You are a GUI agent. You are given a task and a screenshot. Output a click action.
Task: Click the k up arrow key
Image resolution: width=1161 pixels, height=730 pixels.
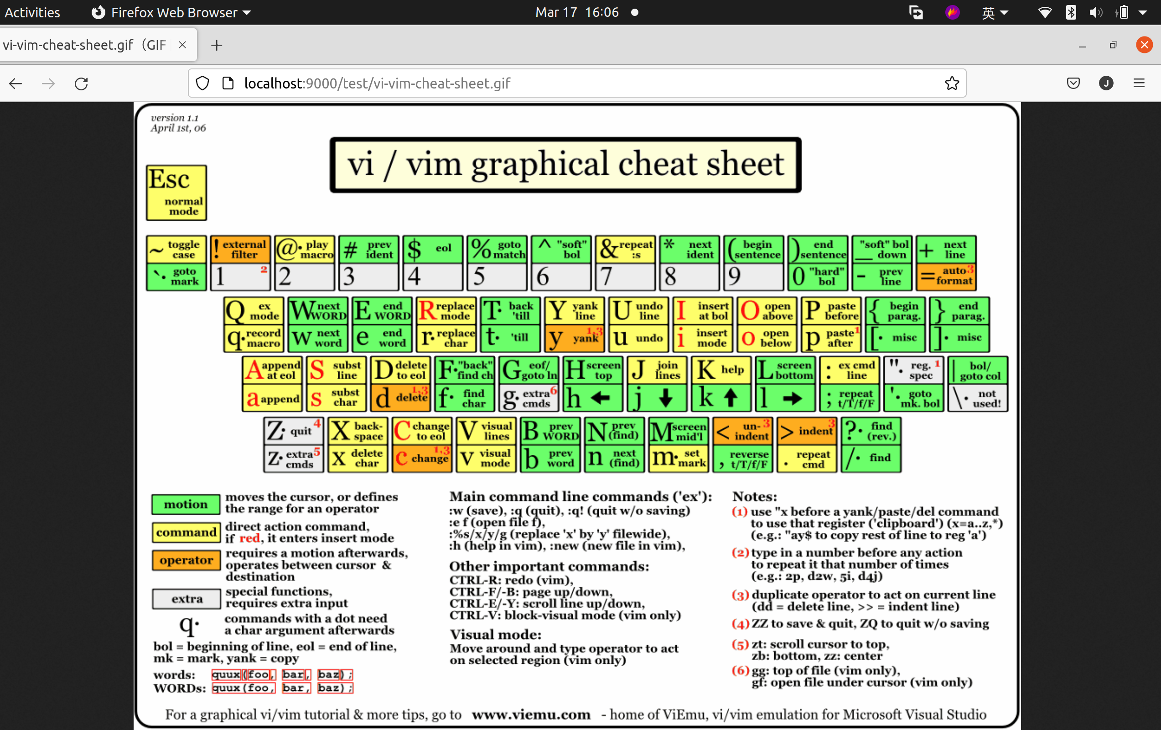721,397
